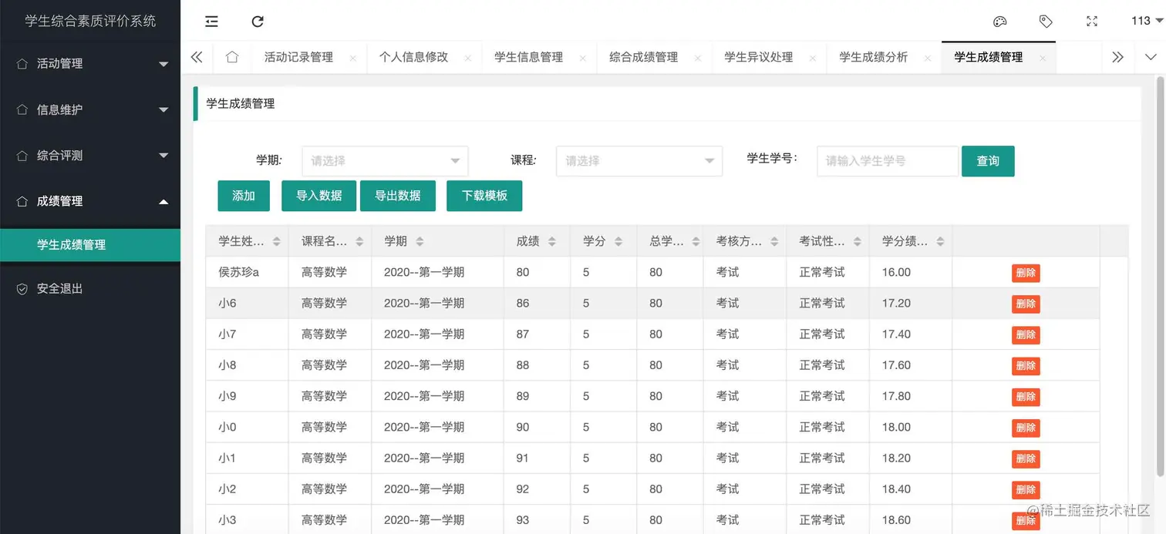
Task: Close the 学生成绩分析 tab
Action: click(x=927, y=59)
